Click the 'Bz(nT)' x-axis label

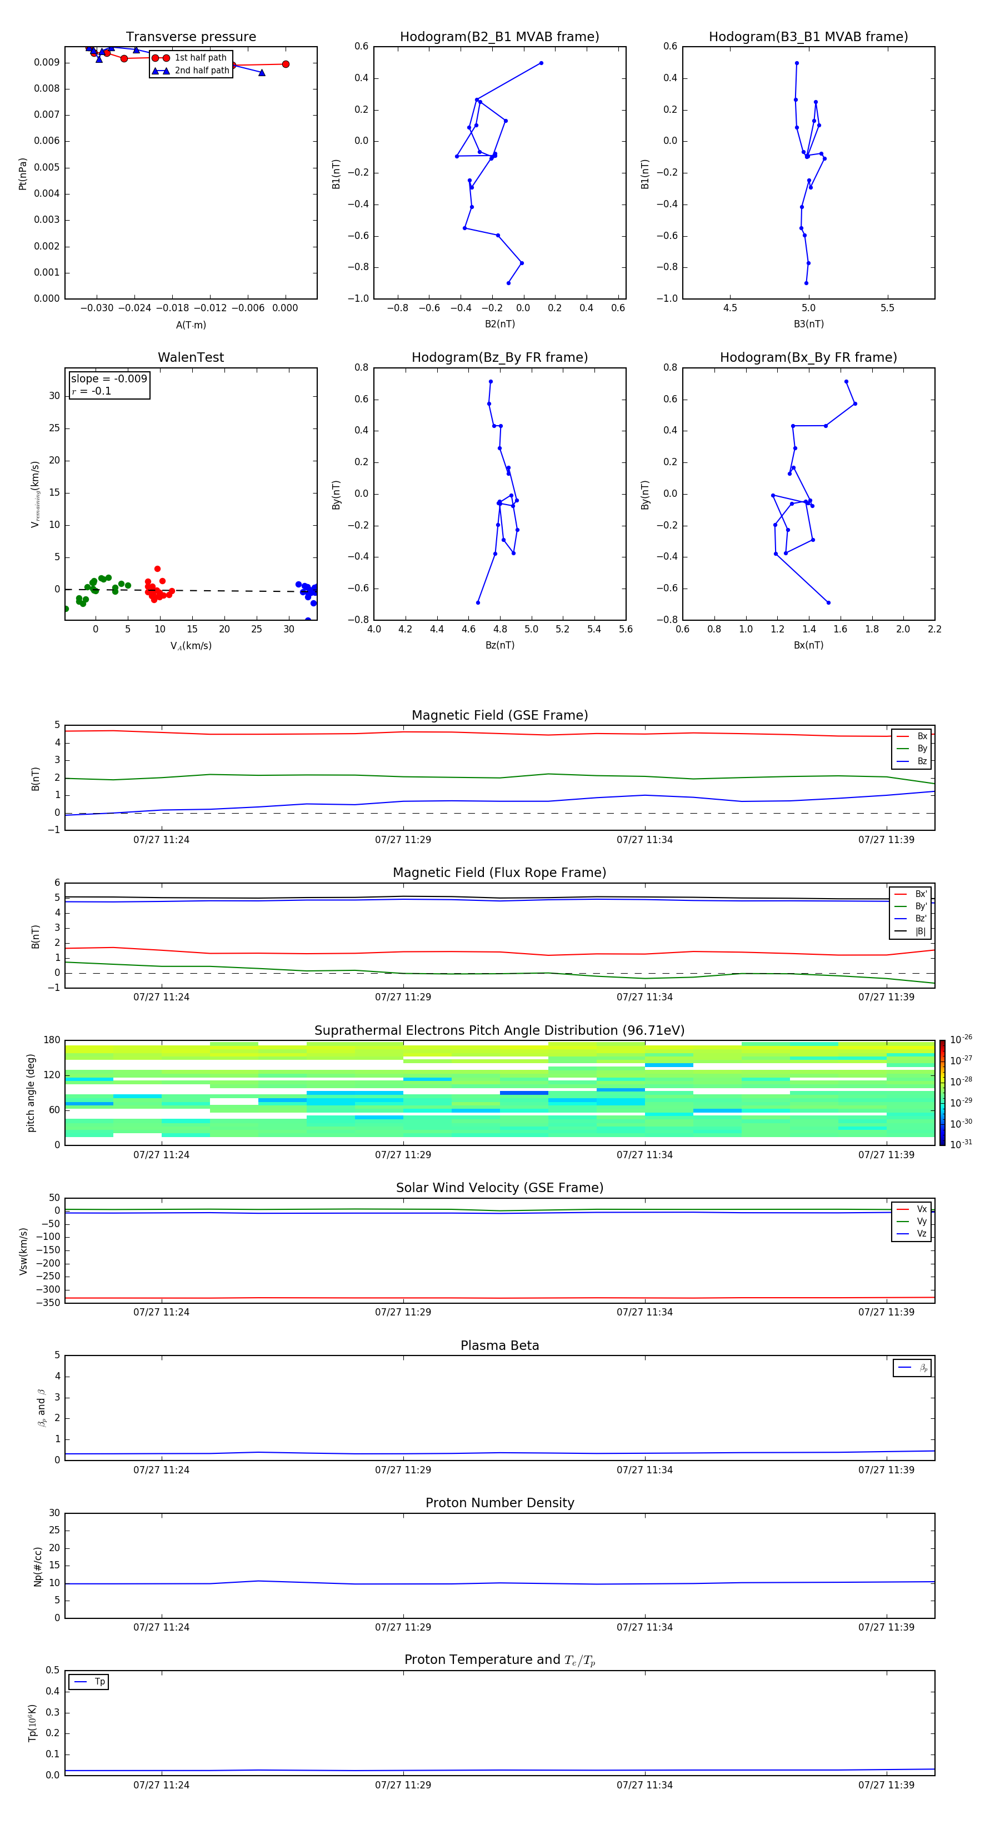click(x=499, y=645)
